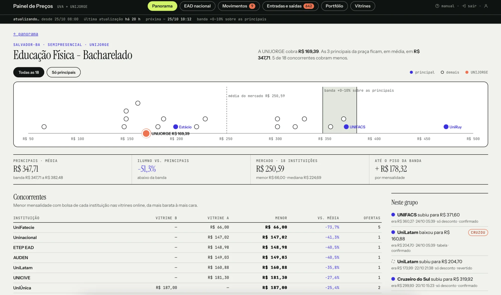Click the lowest-priced competitor dot near R$ 50
Viewport: 501px width, 295px height.
coord(44,127)
